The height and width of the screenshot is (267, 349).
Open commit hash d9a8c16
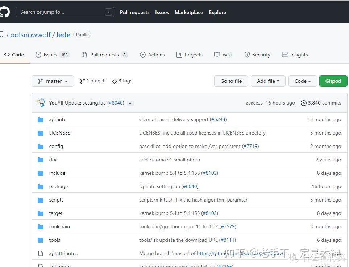click(x=254, y=103)
